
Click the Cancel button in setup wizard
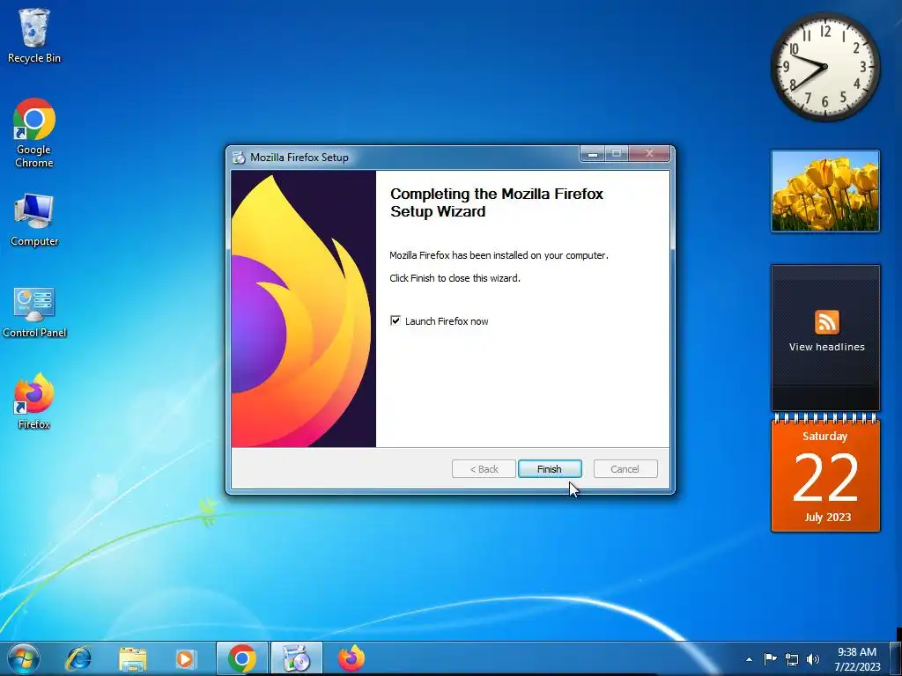point(625,469)
